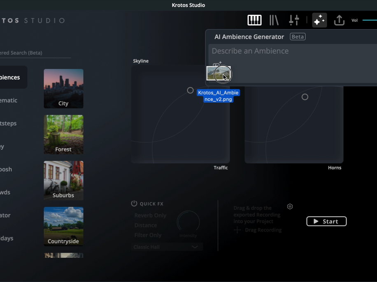The width and height of the screenshot is (377, 282).
Task: Open the library shelf icon
Action: [x=274, y=20]
